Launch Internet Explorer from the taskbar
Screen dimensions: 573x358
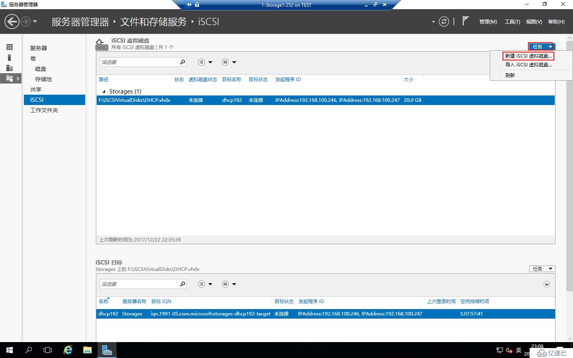coord(68,350)
